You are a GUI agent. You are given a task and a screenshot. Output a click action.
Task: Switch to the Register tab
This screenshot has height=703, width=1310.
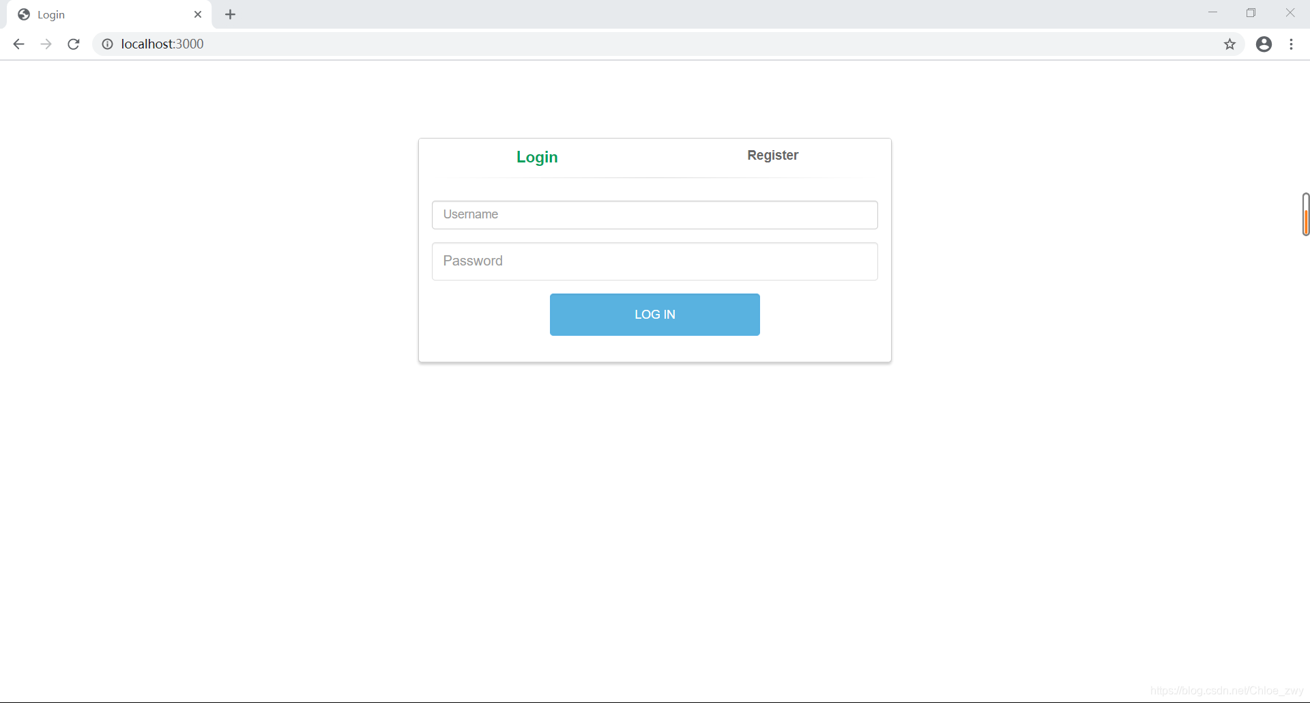[772, 156]
